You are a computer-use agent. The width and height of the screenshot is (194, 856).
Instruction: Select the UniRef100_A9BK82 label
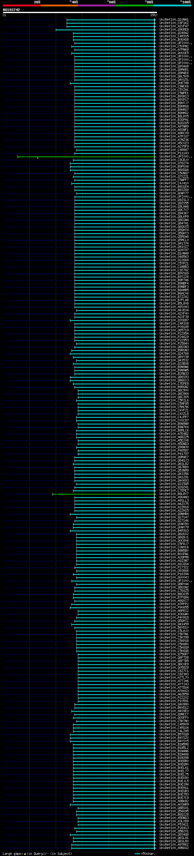click(x=174, y=801)
